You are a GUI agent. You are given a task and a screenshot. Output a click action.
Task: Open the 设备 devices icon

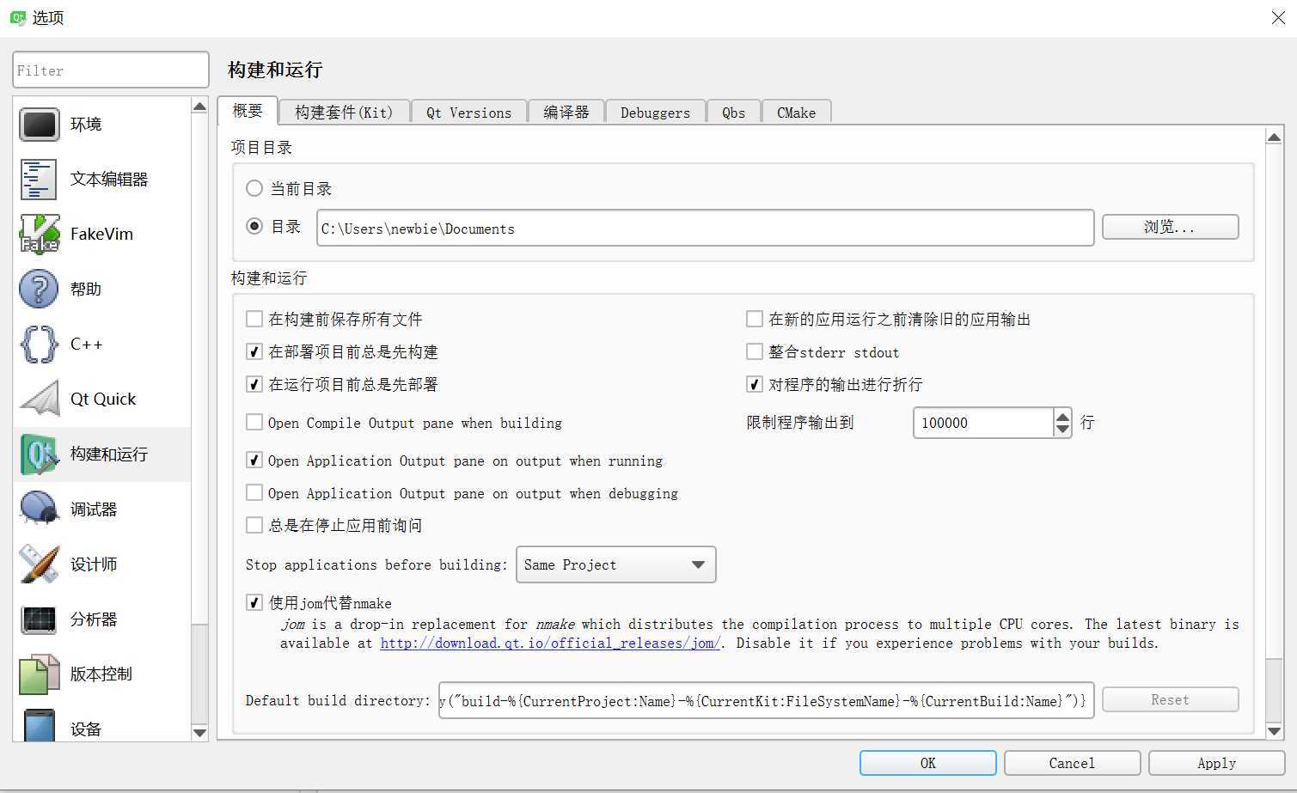(40, 725)
